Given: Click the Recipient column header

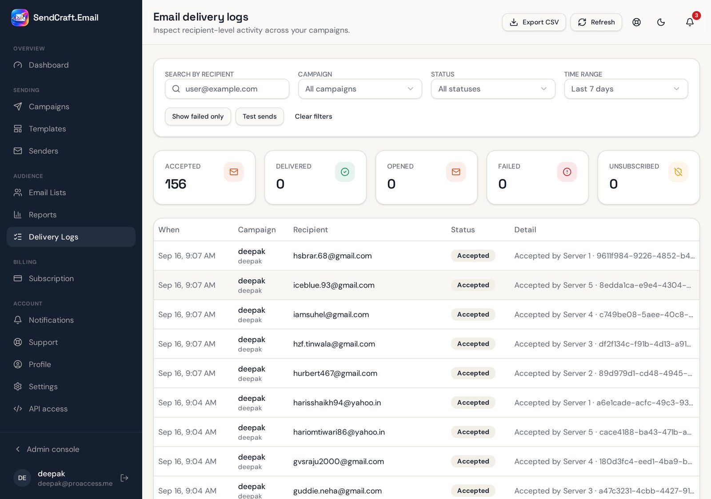Looking at the screenshot, I should [310, 230].
